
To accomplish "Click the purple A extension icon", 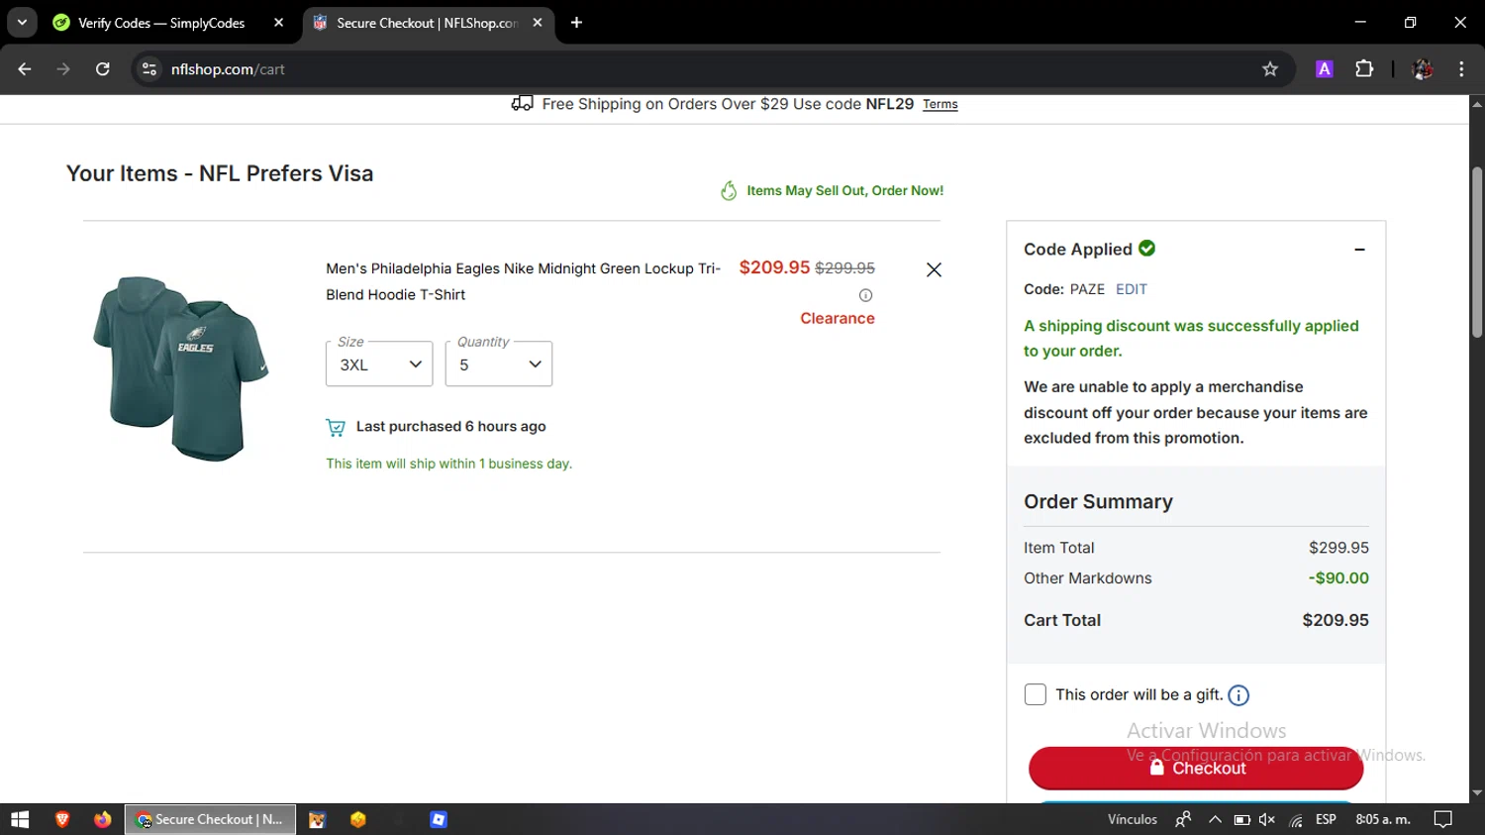I will pyautogui.click(x=1324, y=69).
